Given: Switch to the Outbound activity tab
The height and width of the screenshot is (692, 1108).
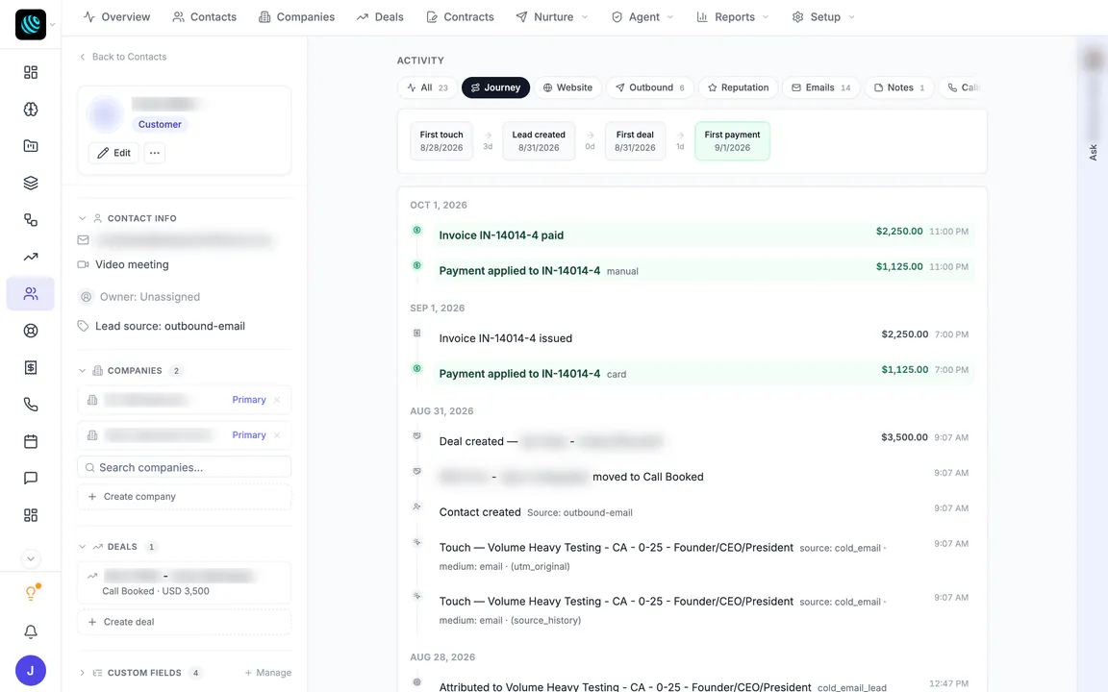Looking at the screenshot, I should (649, 87).
